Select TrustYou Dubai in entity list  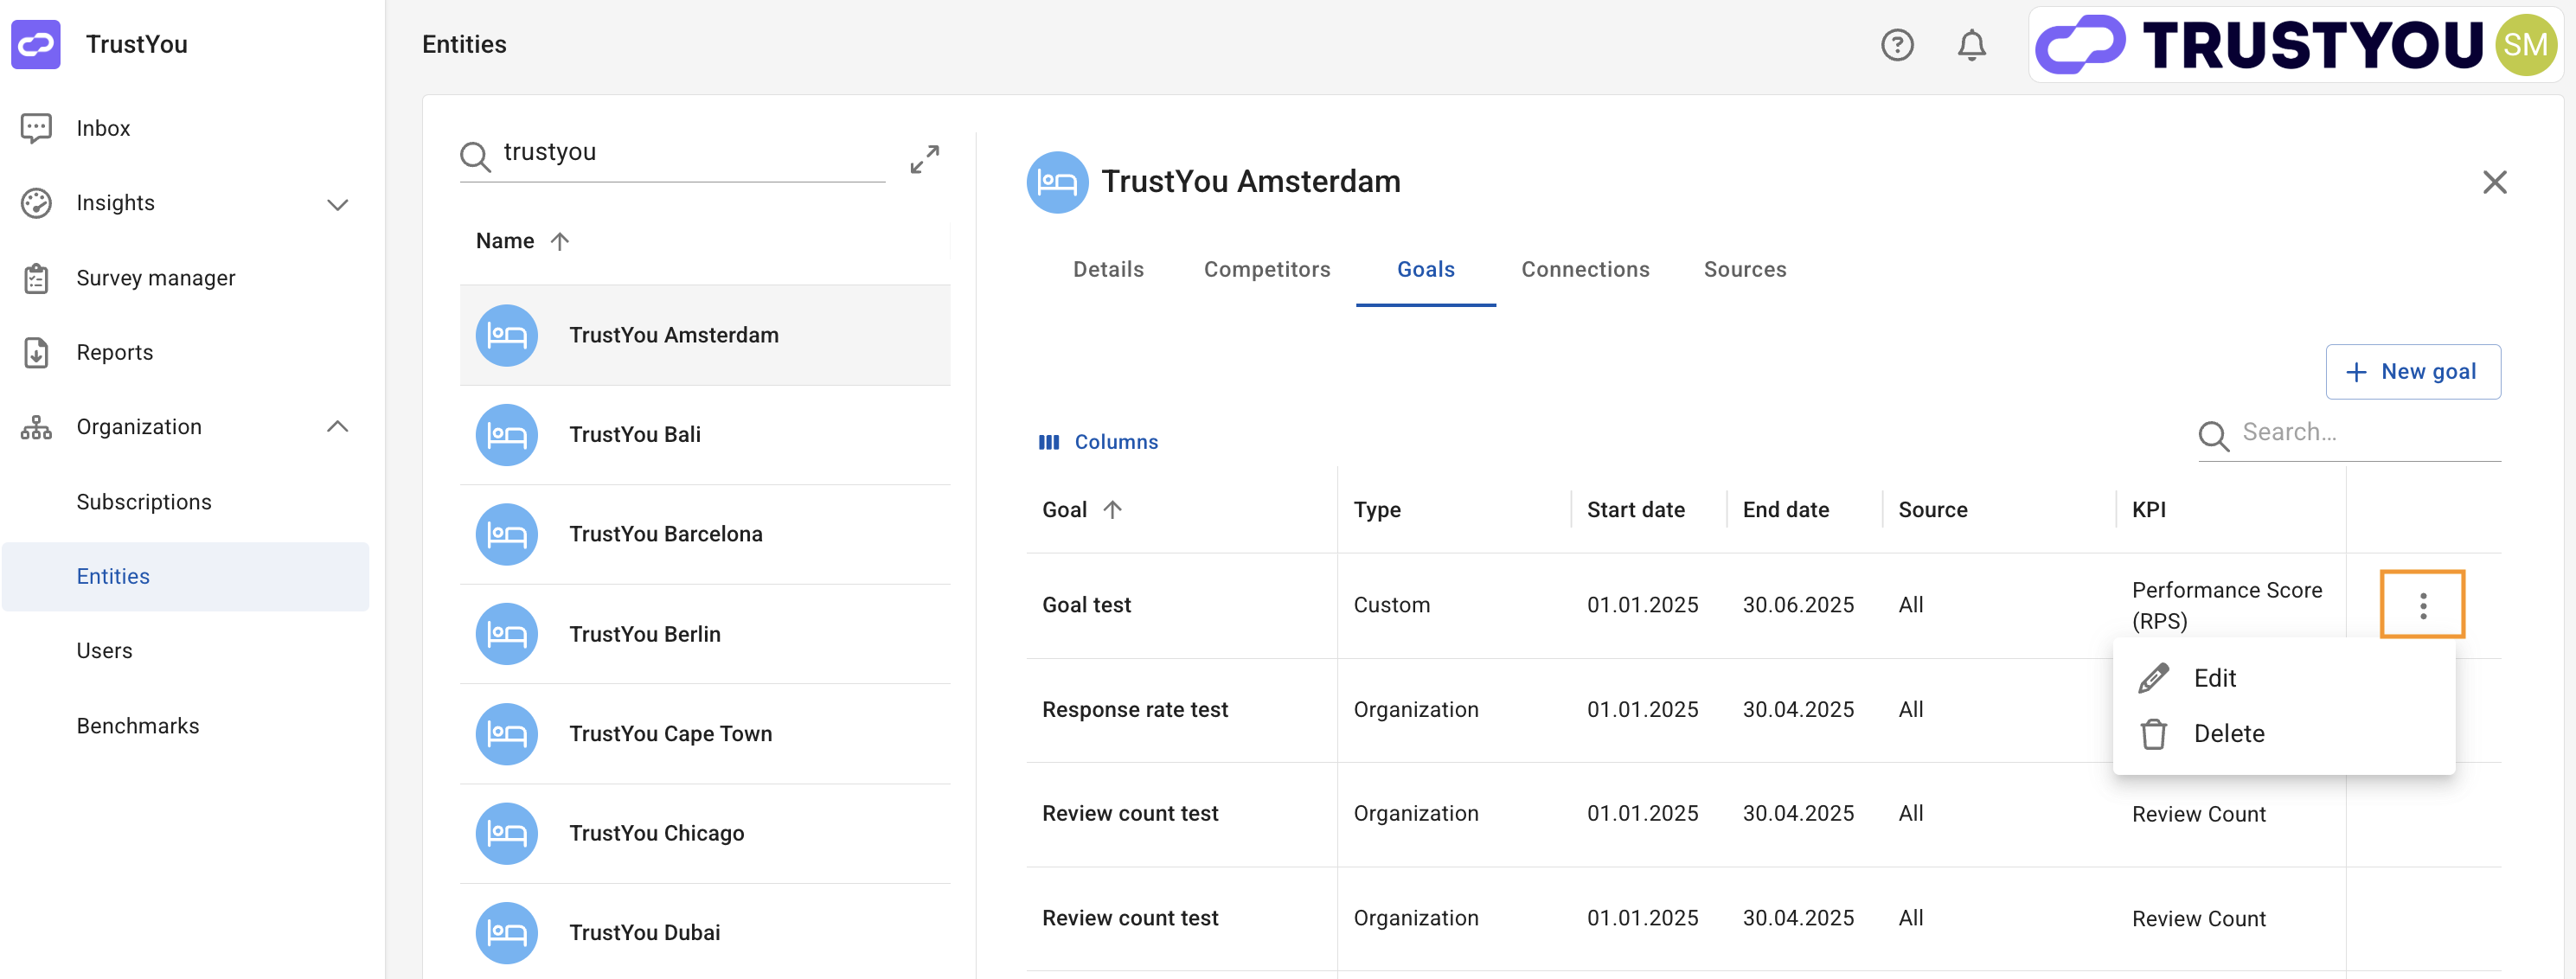(704, 933)
